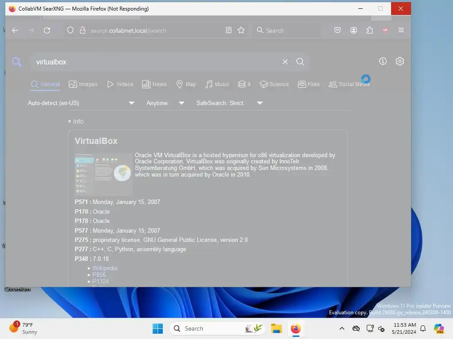Open Windows Start menu

pyautogui.click(x=158, y=328)
